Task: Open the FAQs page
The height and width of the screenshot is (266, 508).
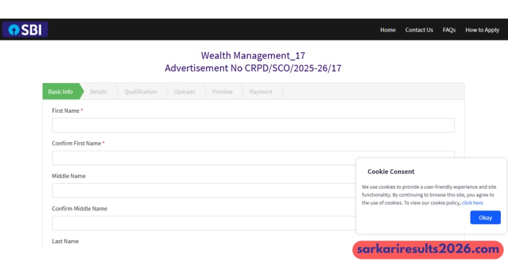Action: pos(449,30)
